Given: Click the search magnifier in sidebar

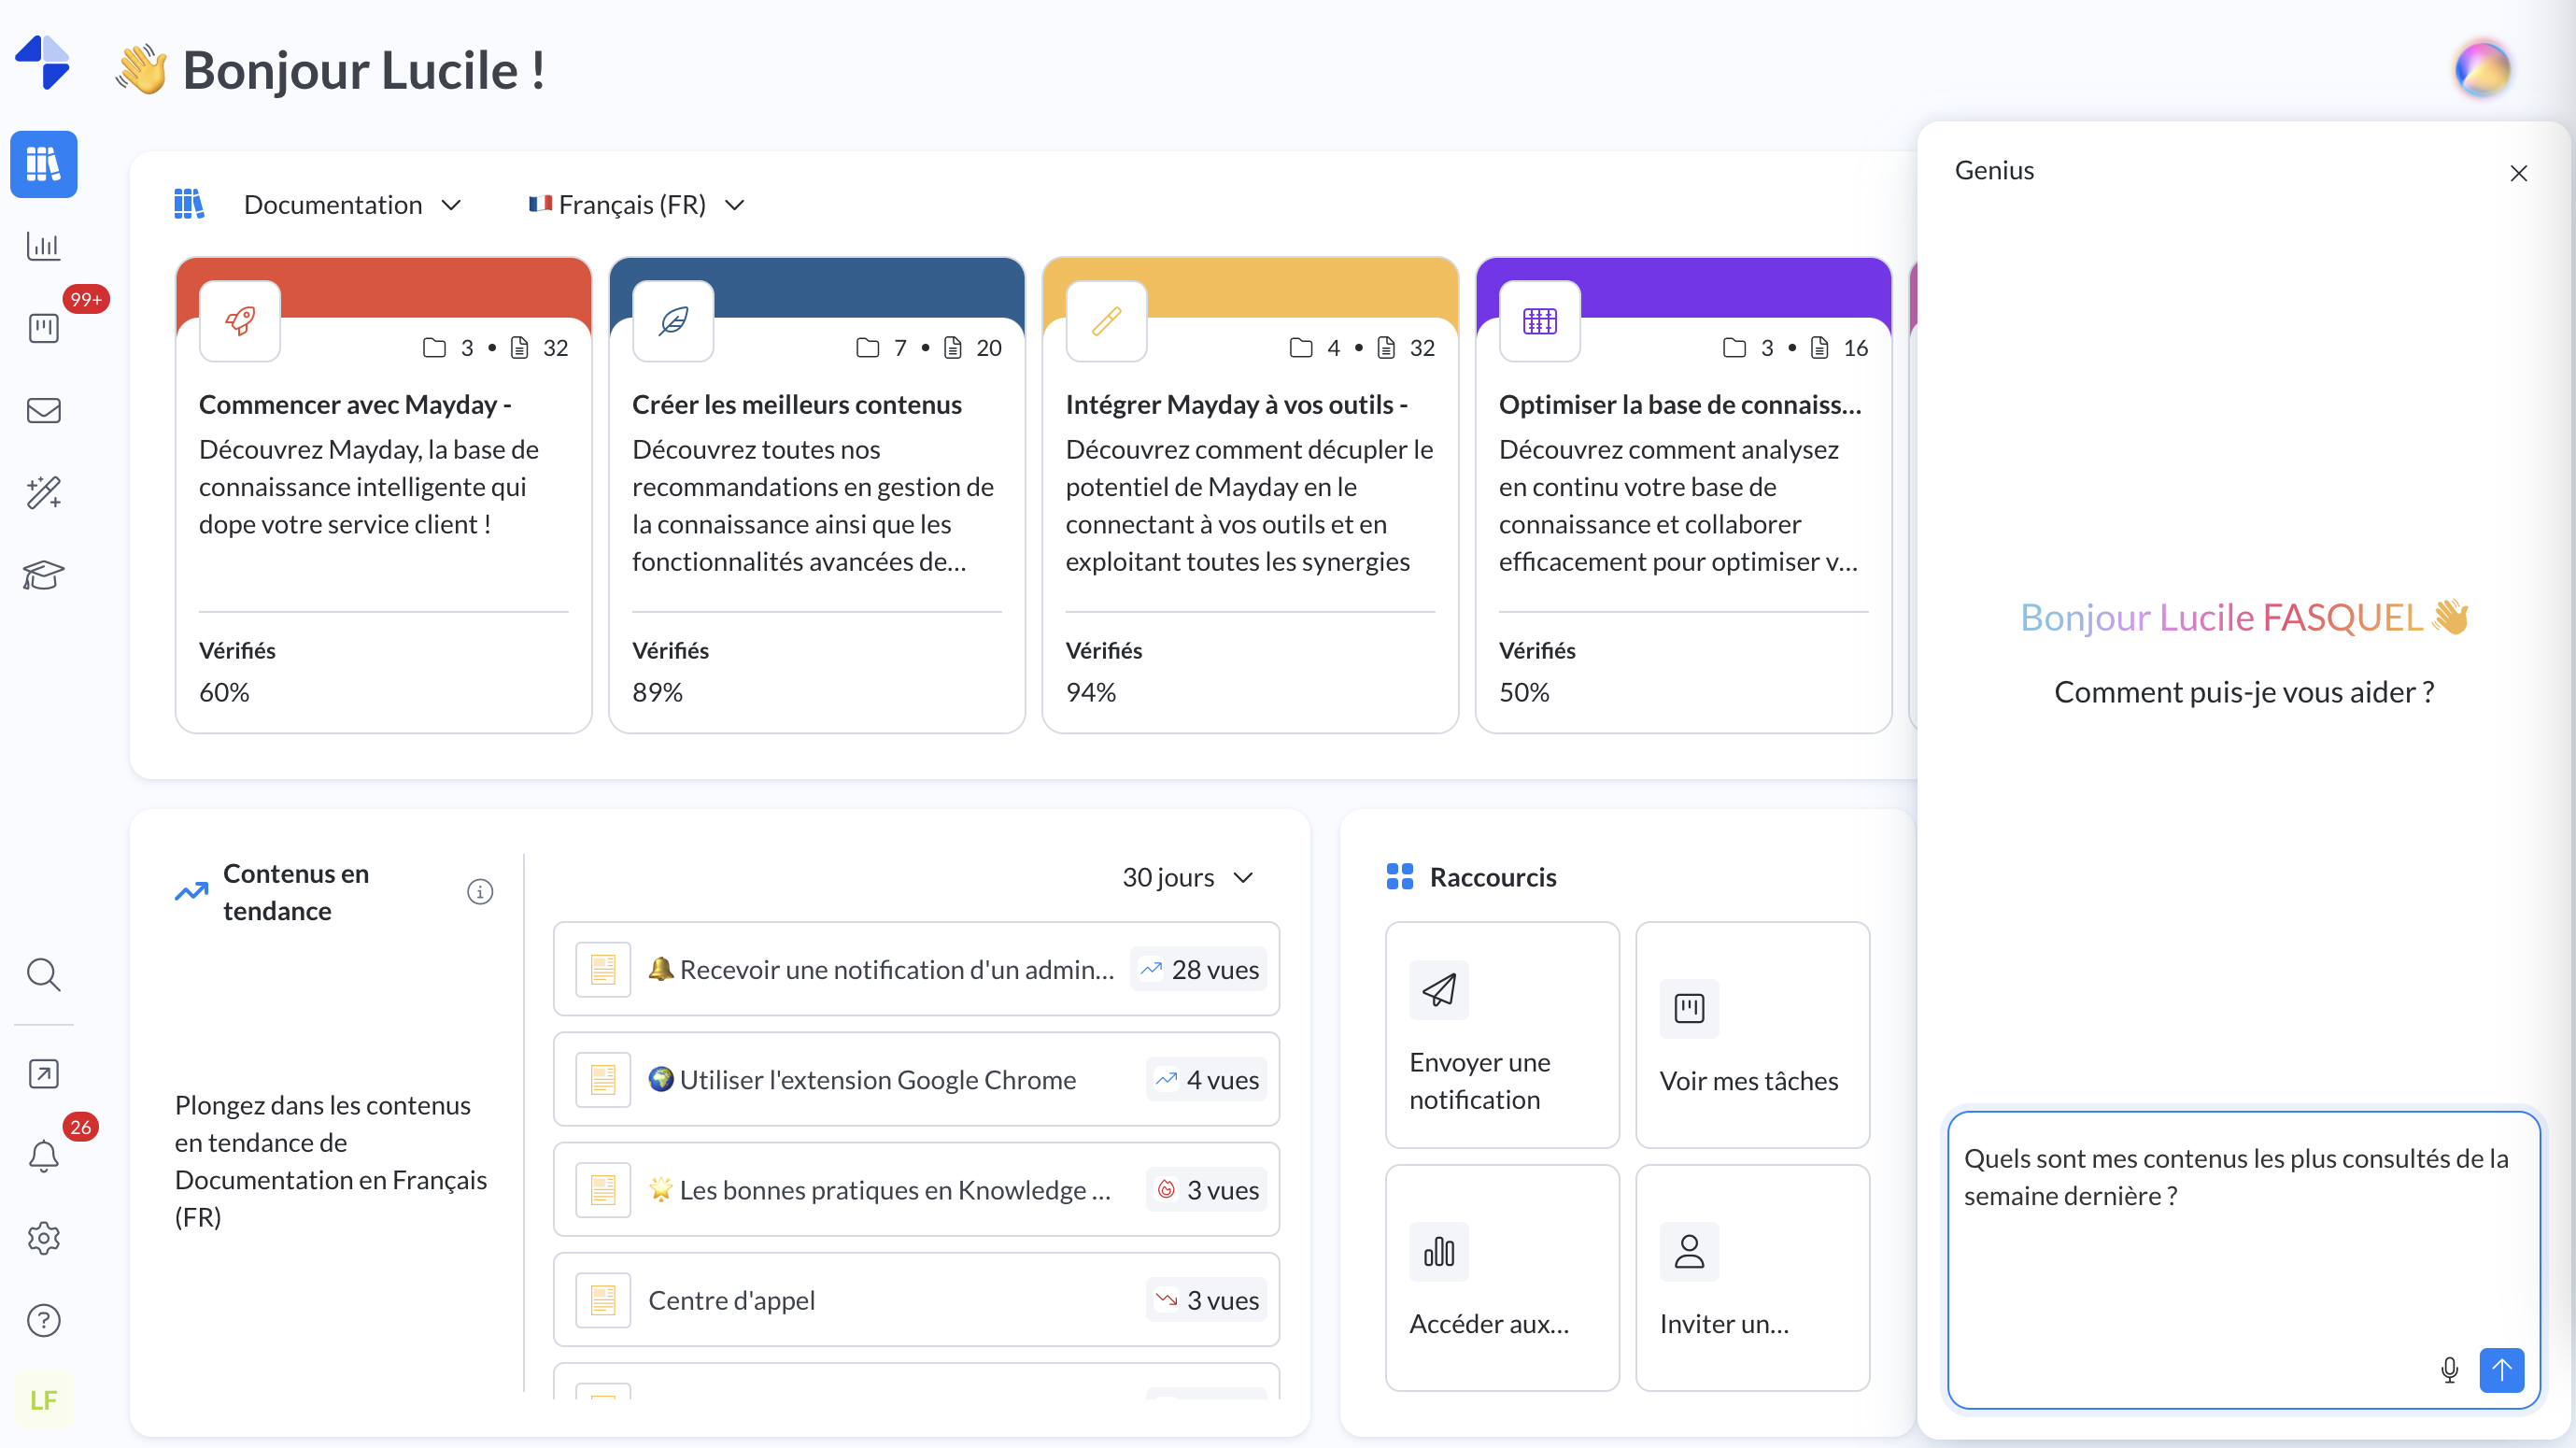Looking at the screenshot, I should tap(43, 974).
